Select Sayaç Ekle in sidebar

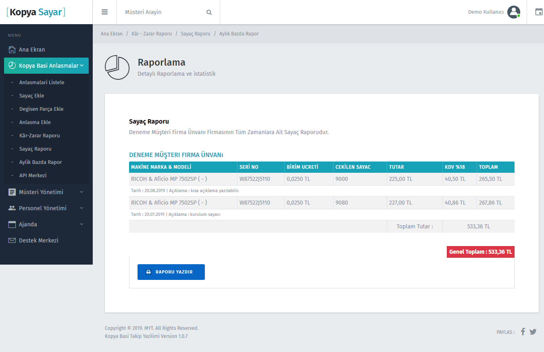31,95
